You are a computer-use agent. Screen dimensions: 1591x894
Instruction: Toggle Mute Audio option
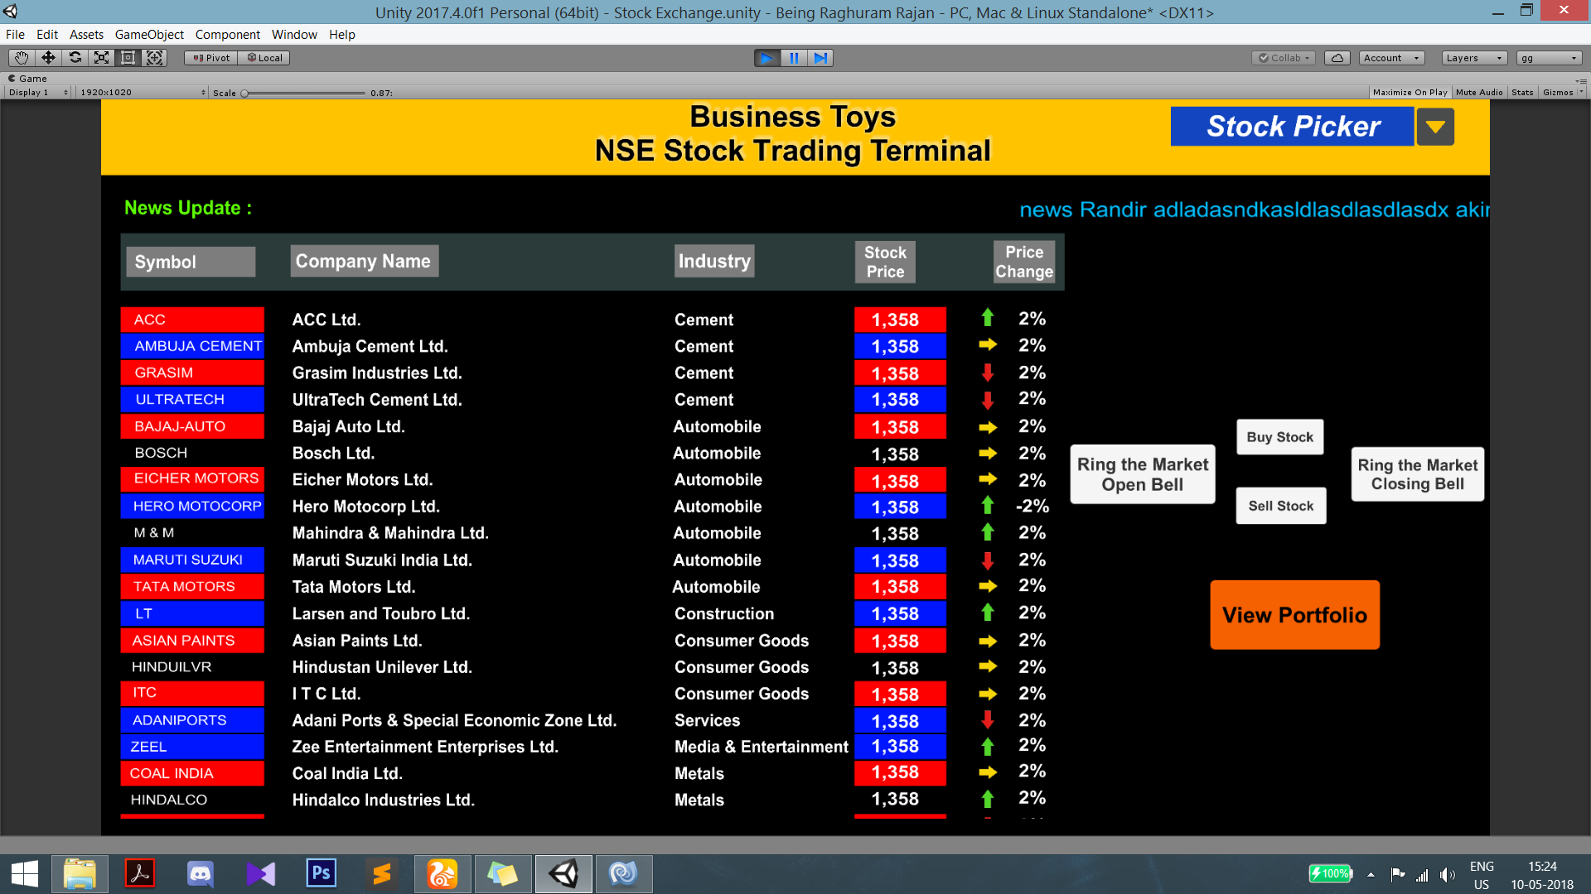pyautogui.click(x=1478, y=93)
